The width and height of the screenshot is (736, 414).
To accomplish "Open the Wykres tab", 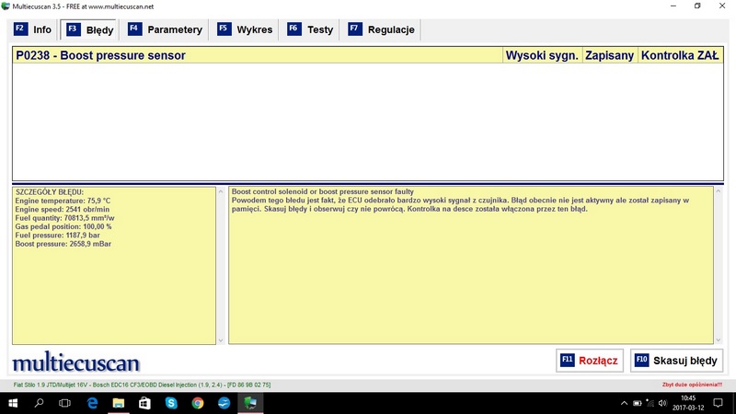I will pyautogui.click(x=245, y=29).
